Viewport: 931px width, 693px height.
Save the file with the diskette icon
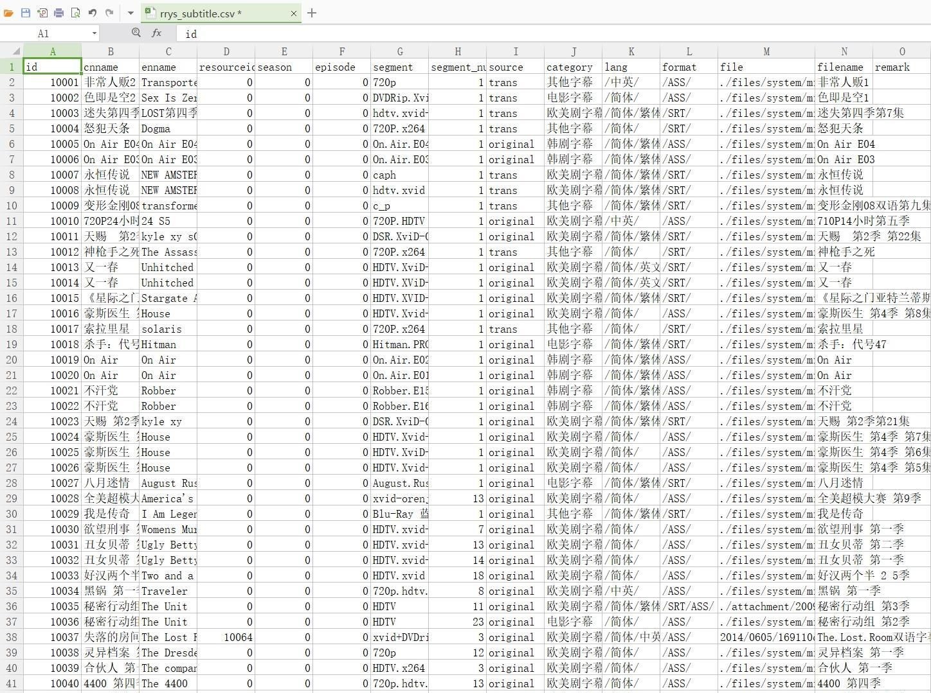[x=26, y=13]
